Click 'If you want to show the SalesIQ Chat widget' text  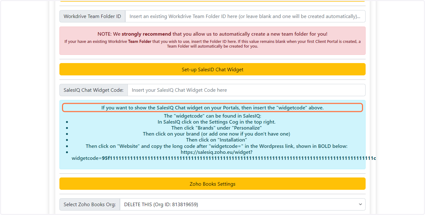tap(212, 108)
